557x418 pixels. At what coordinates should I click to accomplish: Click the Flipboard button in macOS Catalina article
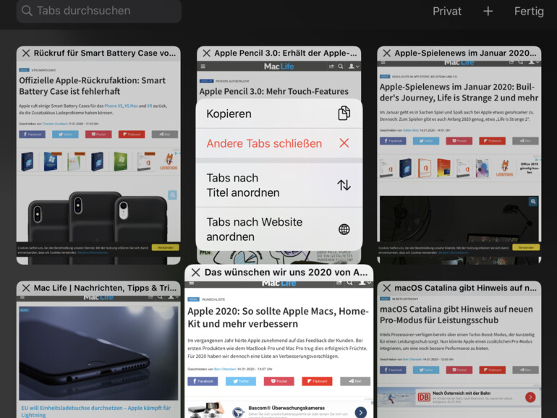coord(492,370)
